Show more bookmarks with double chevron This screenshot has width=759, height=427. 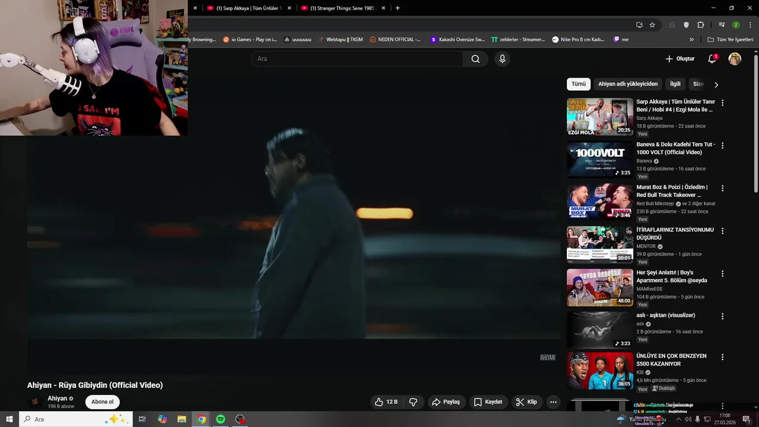pyautogui.click(x=691, y=40)
